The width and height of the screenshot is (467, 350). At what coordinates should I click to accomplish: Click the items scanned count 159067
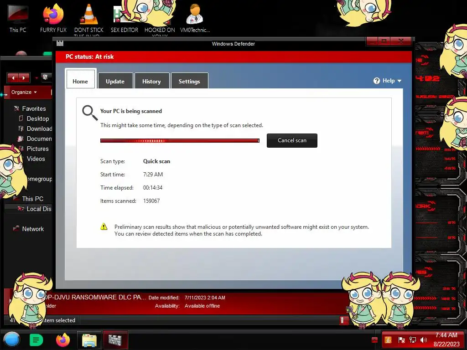coord(151,201)
